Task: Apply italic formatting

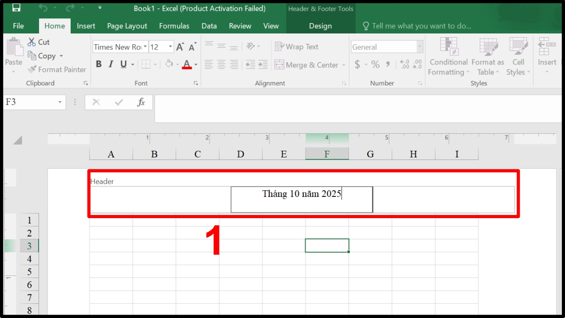Action: 110,64
